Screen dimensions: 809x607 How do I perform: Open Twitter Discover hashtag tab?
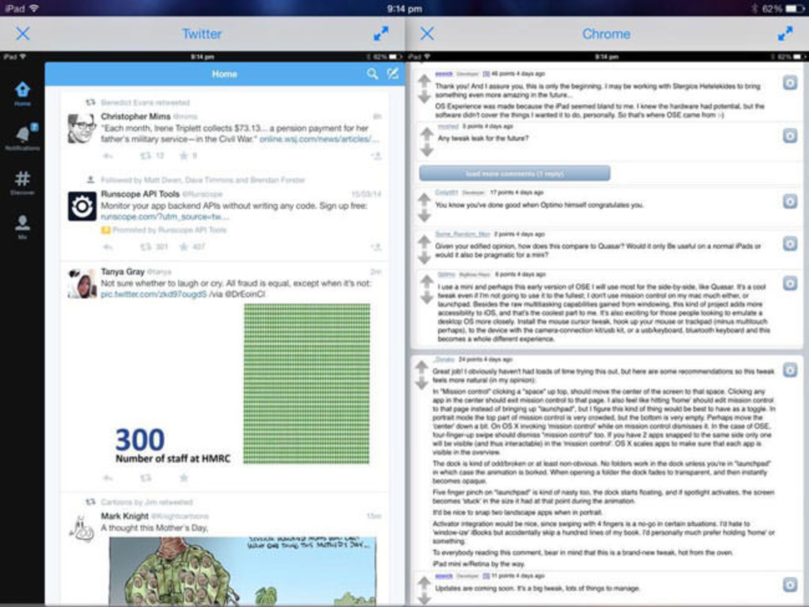(x=22, y=183)
